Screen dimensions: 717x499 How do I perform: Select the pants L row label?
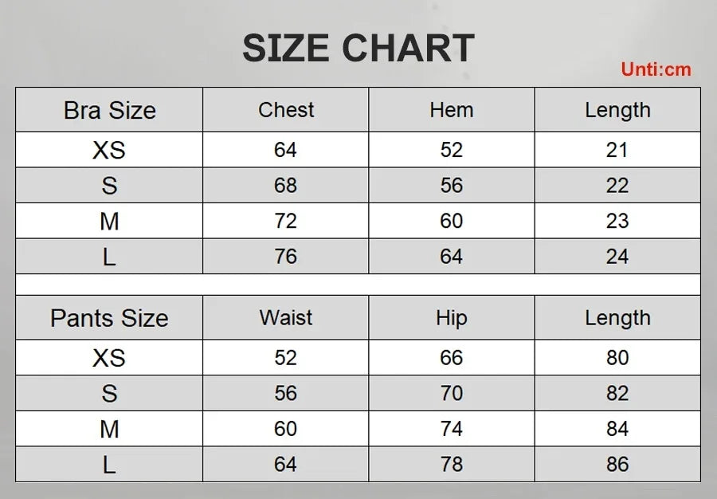pyautogui.click(x=109, y=465)
